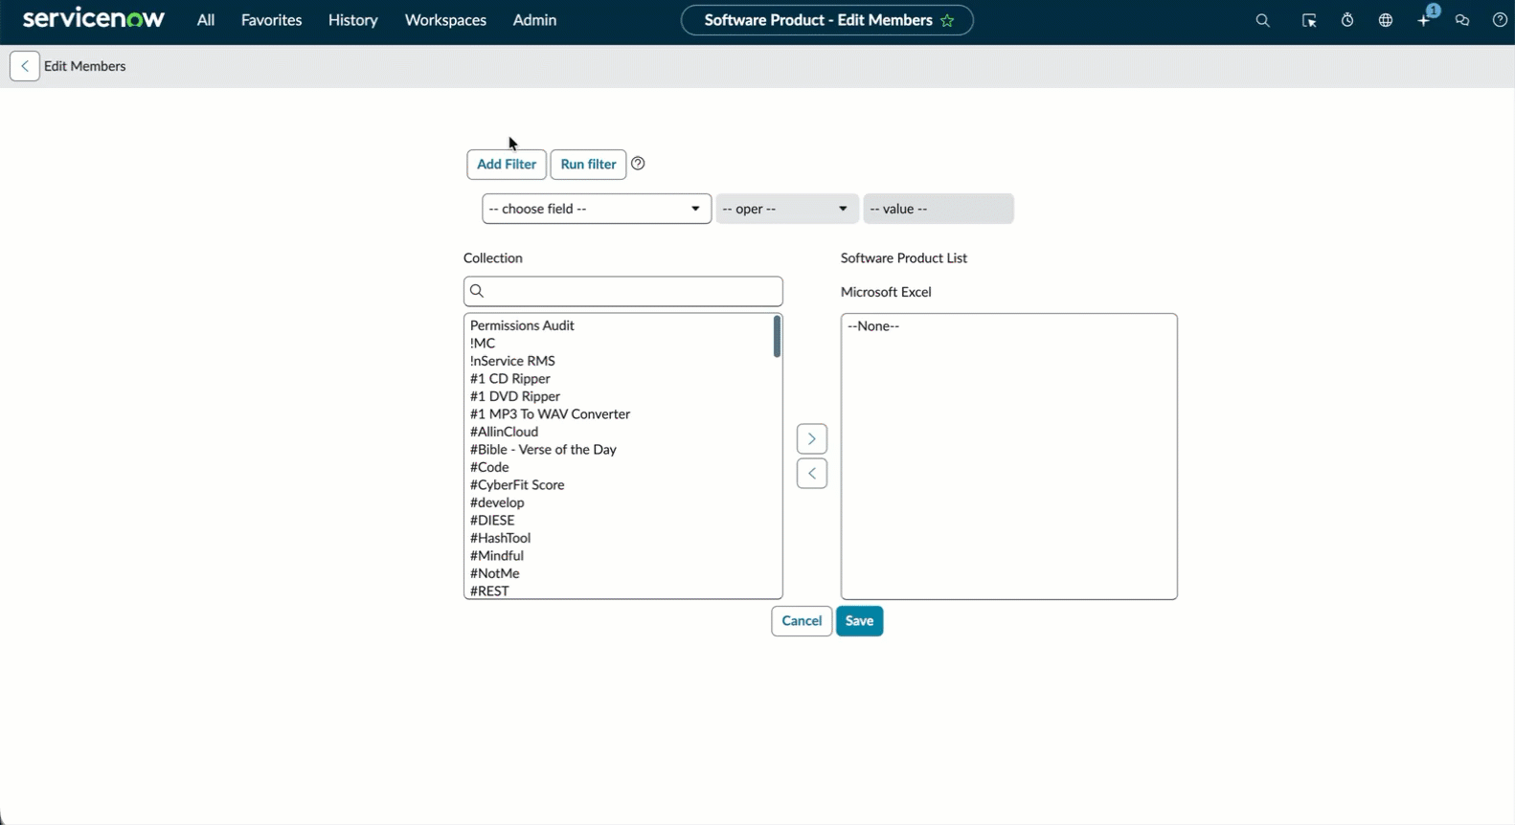
Task: Click the filter help question mark icon
Action: click(638, 164)
